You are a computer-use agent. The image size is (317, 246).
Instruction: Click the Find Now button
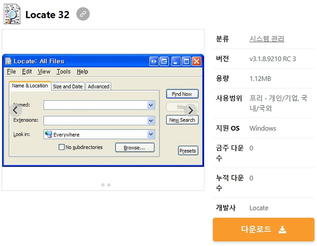(182, 94)
